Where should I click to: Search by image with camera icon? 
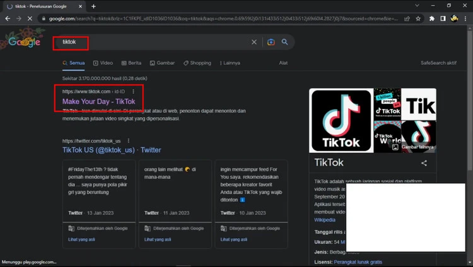[271, 42]
